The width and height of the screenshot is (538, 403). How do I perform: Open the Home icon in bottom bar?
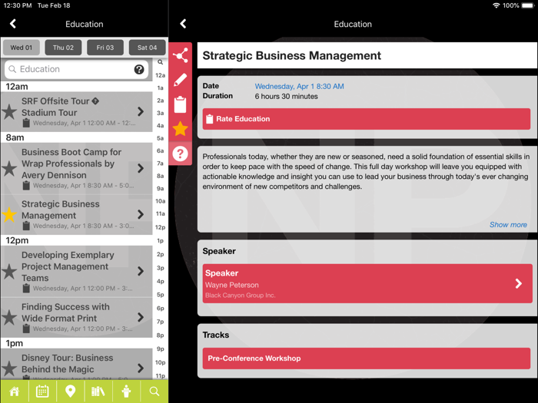[15, 391]
